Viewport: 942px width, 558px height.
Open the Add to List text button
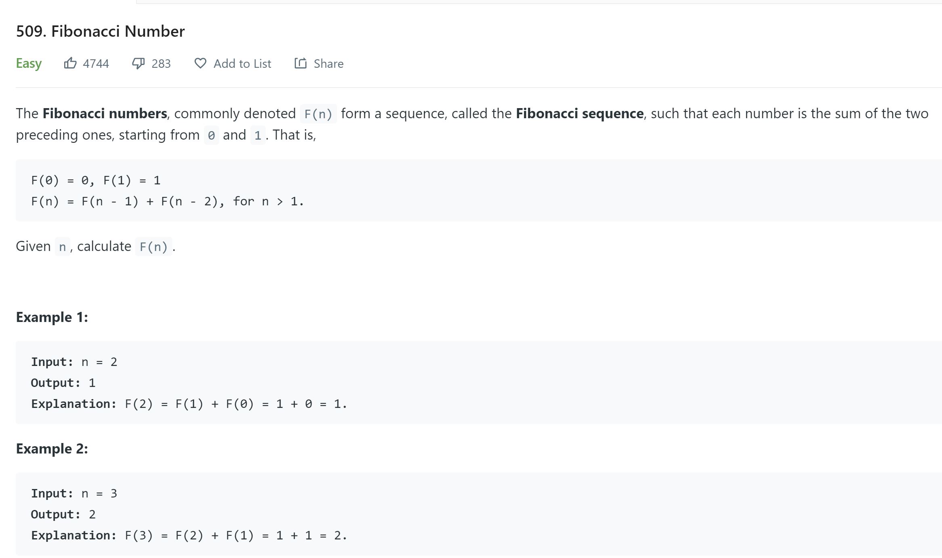click(242, 64)
